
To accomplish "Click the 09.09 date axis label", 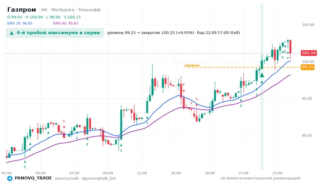I will [x=108, y=173].
